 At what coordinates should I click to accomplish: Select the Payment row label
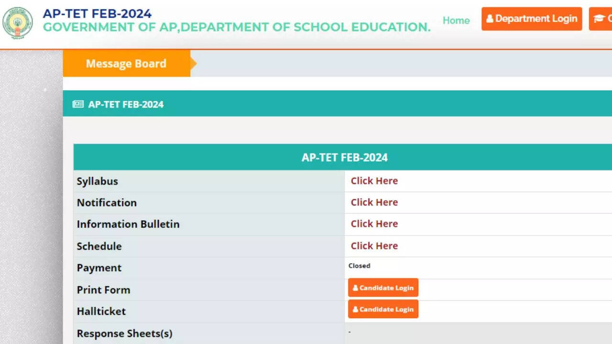[x=99, y=268]
